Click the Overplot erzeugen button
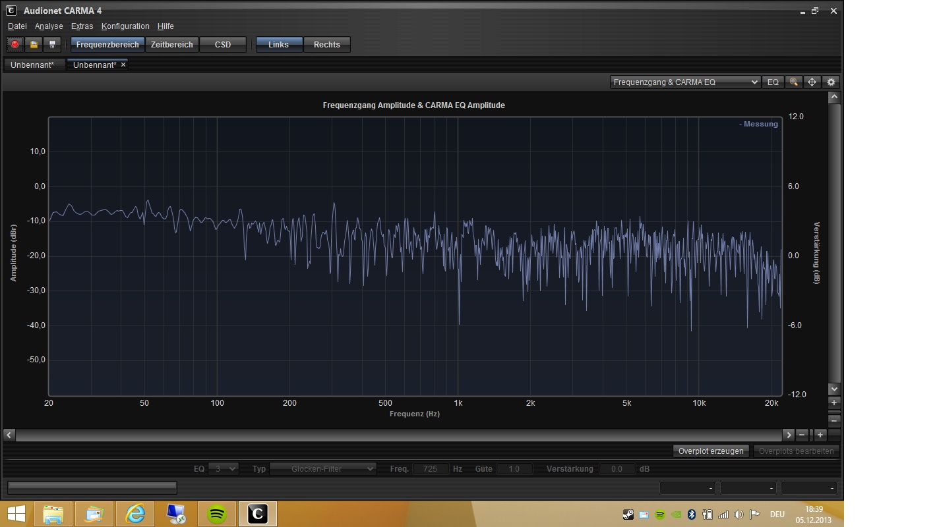 (x=711, y=451)
